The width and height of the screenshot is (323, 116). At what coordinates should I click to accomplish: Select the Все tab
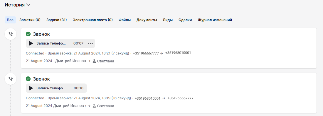coord(10,20)
